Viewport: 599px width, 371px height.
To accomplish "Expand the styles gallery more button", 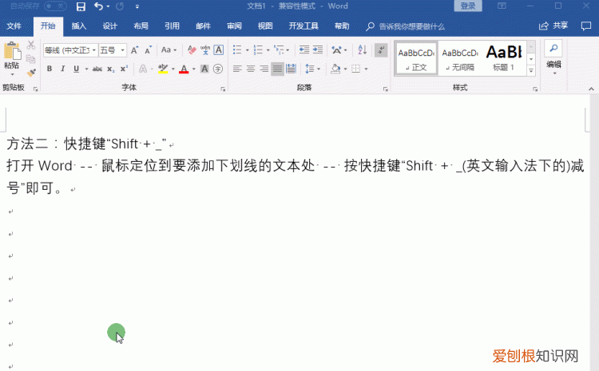I will [531, 71].
